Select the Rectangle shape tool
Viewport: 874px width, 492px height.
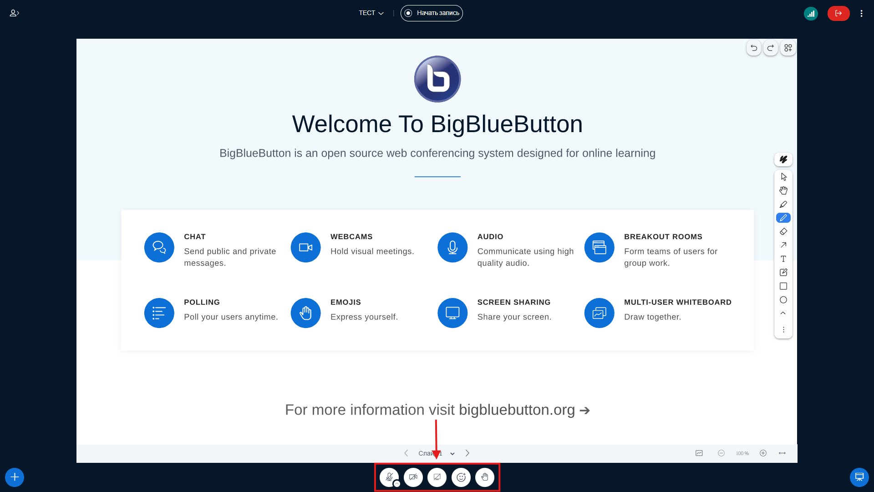[783, 286]
